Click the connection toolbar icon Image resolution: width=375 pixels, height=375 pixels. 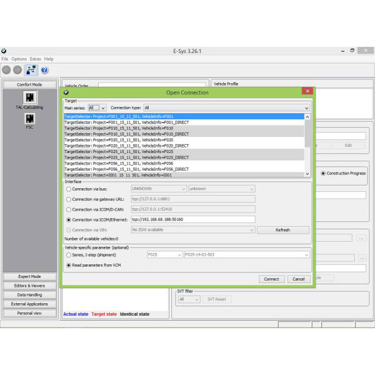31,70
